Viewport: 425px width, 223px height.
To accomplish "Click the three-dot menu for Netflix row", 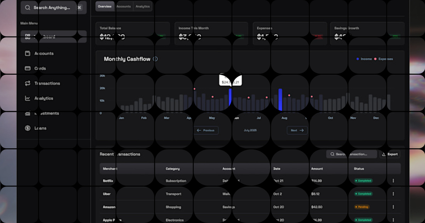I will pos(393,181).
